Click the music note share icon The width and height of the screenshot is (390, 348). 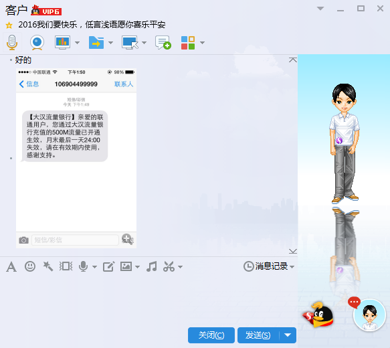(x=151, y=266)
